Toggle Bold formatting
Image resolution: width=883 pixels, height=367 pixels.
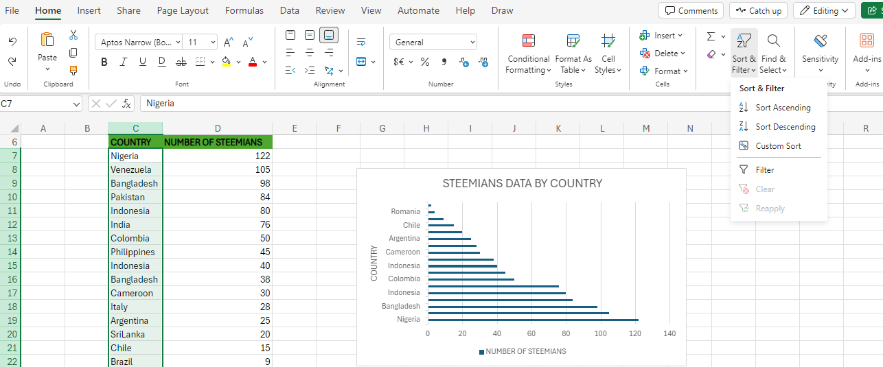(104, 62)
